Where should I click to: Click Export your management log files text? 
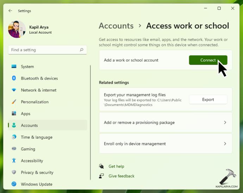click(135, 95)
